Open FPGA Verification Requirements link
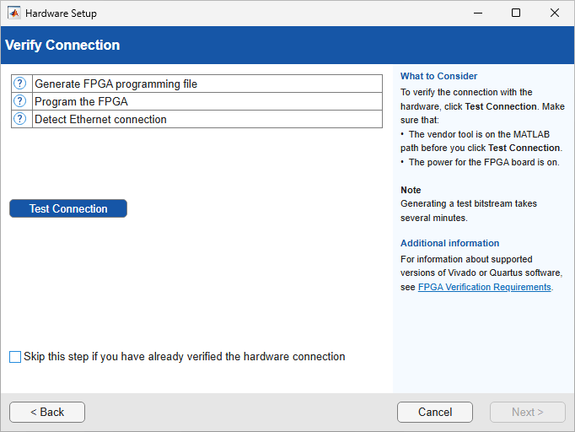This screenshot has width=575, height=432. (x=485, y=287)
